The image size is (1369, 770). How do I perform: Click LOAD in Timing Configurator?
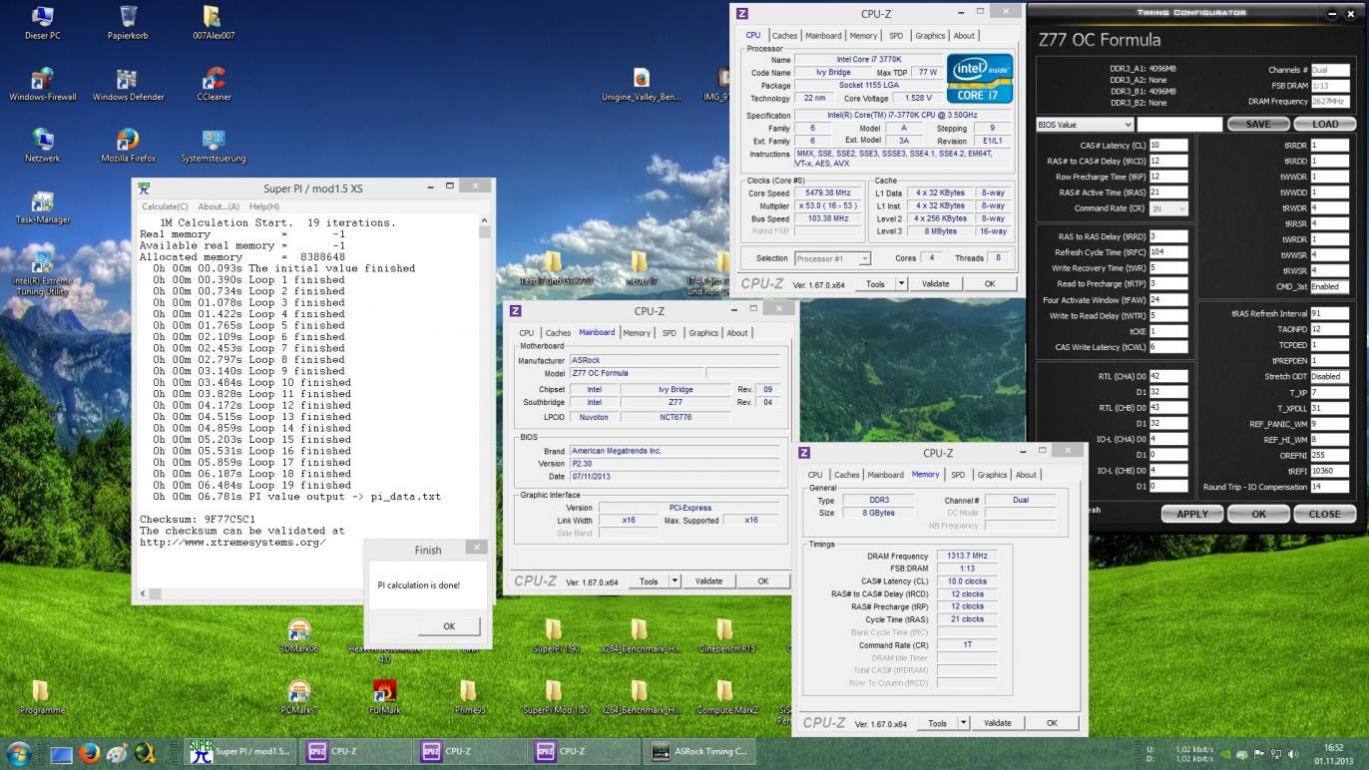1325,125
